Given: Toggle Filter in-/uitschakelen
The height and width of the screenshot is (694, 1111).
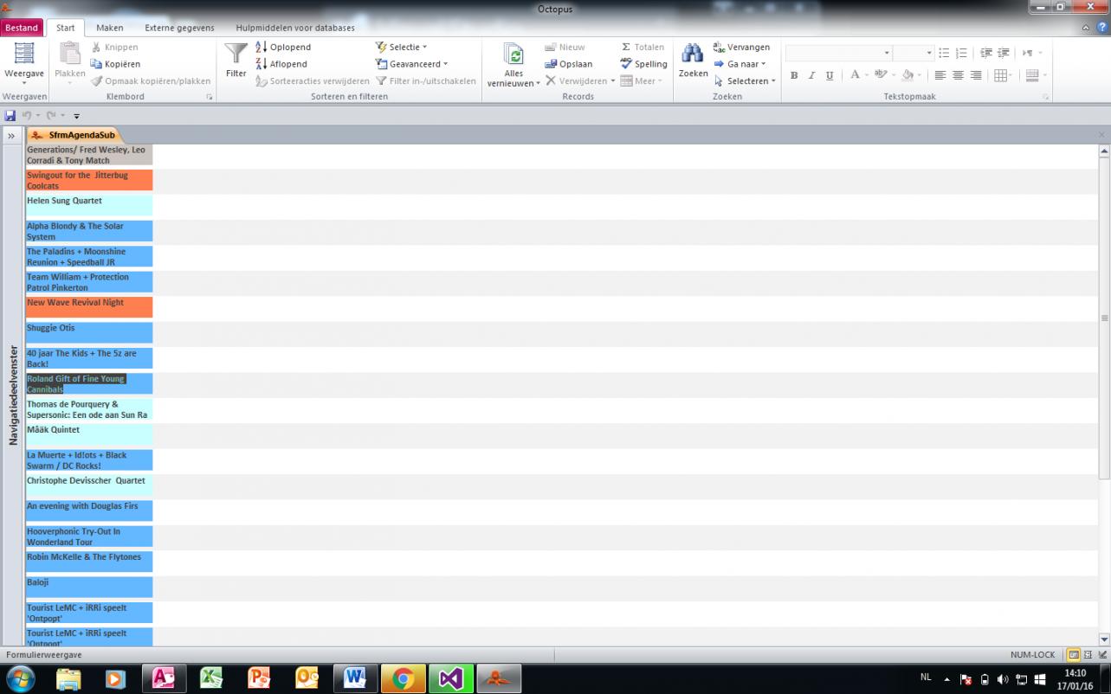Looking at the screenshot, I should tap(426, 80).
